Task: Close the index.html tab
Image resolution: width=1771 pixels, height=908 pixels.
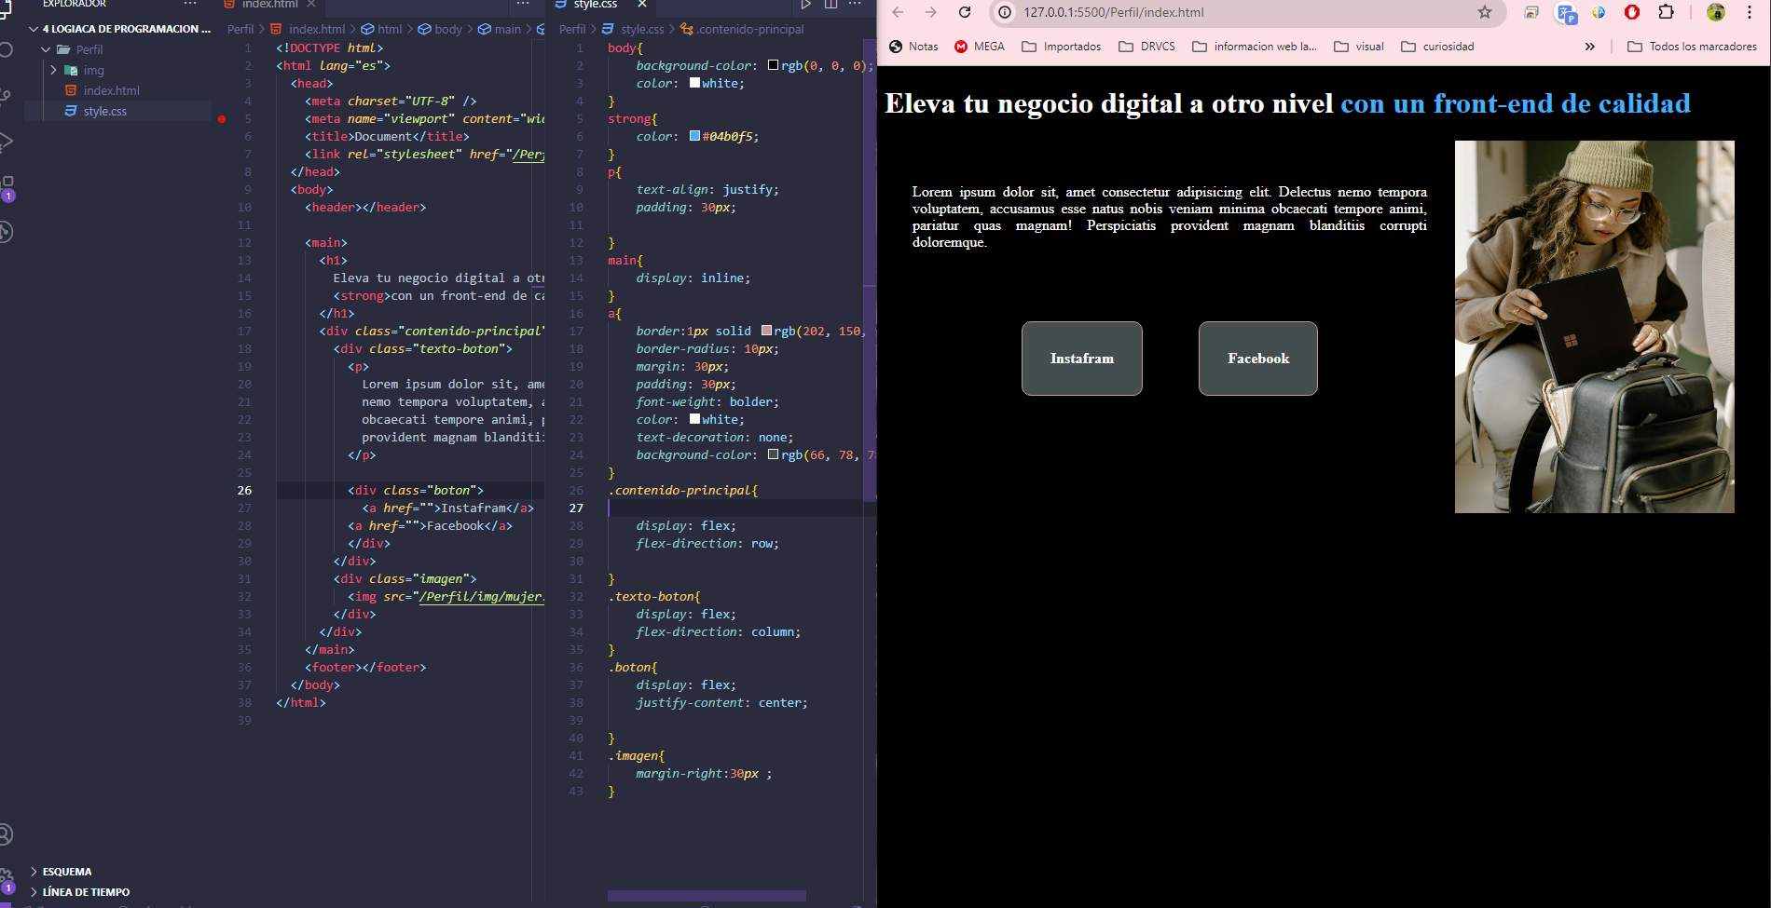Action: [311, 5]
